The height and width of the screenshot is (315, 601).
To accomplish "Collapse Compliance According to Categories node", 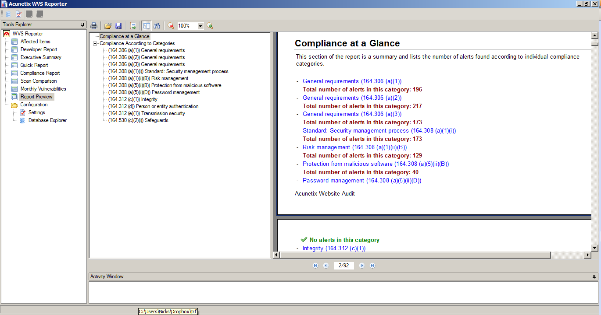I will [95, 43].
